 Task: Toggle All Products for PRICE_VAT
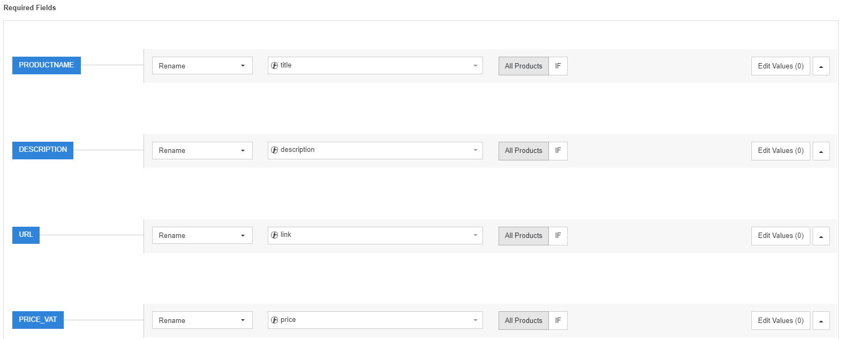tap(523, 320)
